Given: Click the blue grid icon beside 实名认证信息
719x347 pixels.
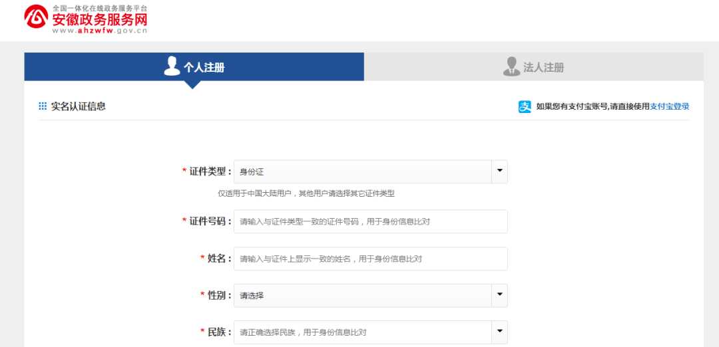Looking at the screenshot, I should click(43, 106).
